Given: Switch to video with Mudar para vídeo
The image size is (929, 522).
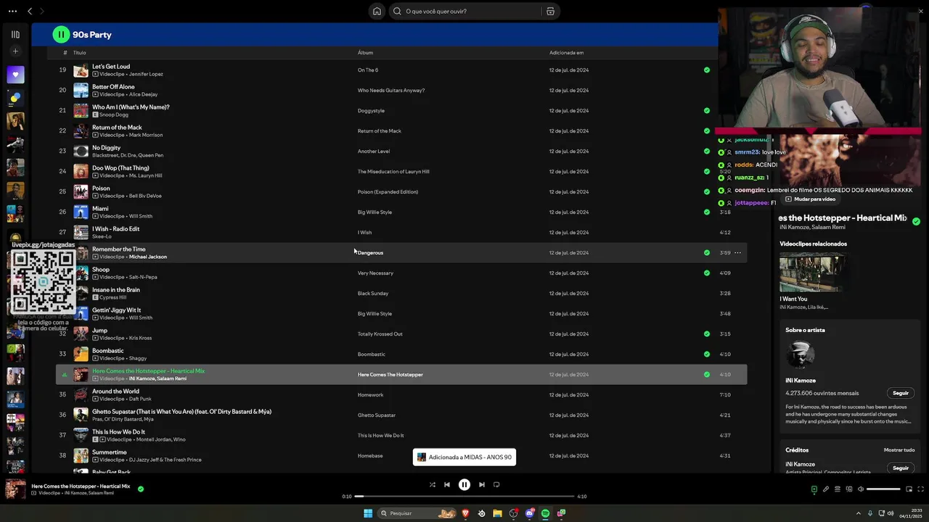Looking at the screenshot, I should click(x=810, y=199).
